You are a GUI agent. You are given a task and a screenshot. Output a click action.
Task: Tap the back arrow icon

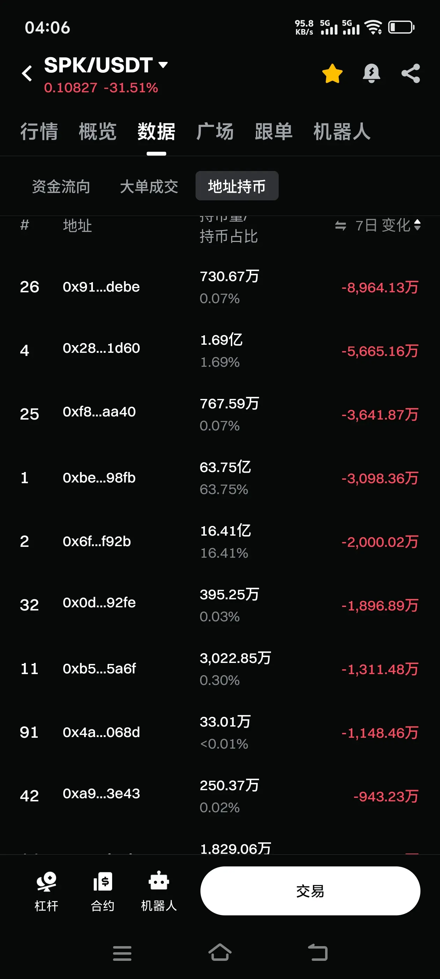tap(27, 73)
